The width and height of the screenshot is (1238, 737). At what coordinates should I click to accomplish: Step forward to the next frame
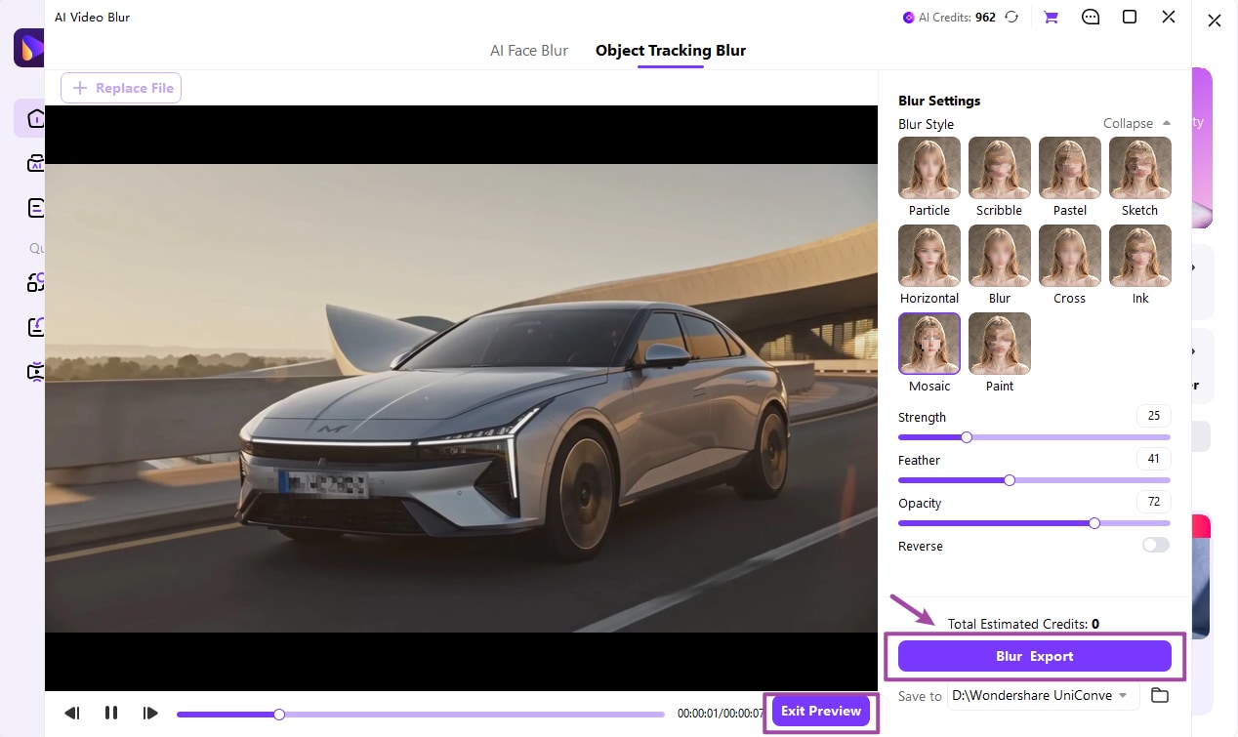click(150, 713)
